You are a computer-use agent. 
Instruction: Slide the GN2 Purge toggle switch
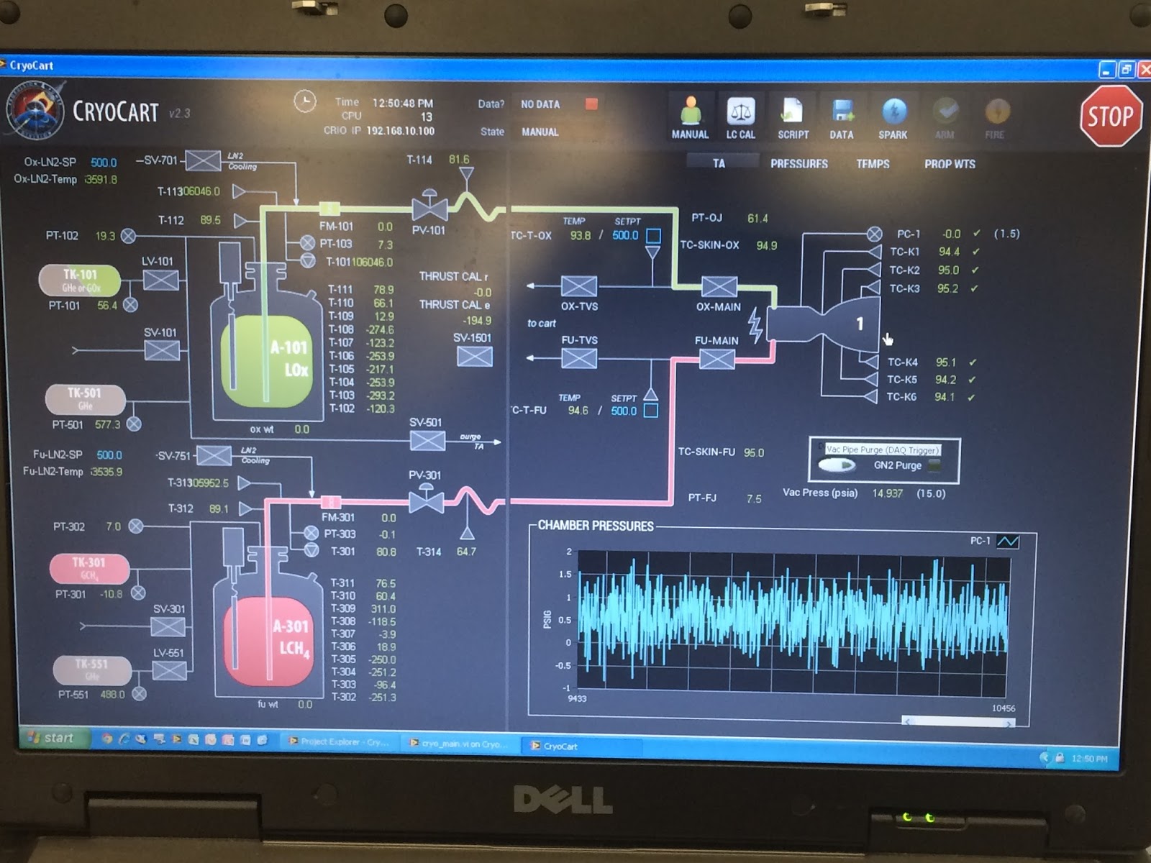click(x=837, y=466)
